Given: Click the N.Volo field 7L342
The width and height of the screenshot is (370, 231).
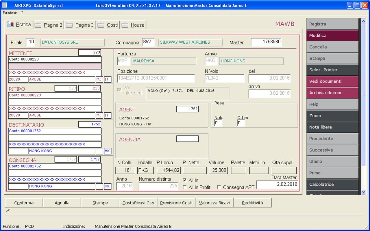Looking at the screenshot, I should pos(224,78).
